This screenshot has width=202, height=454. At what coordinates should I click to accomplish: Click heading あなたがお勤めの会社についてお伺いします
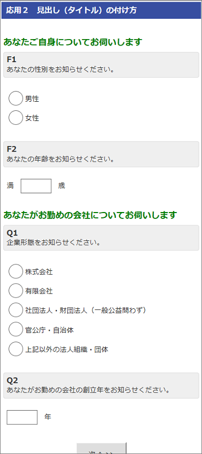(90, 215)
